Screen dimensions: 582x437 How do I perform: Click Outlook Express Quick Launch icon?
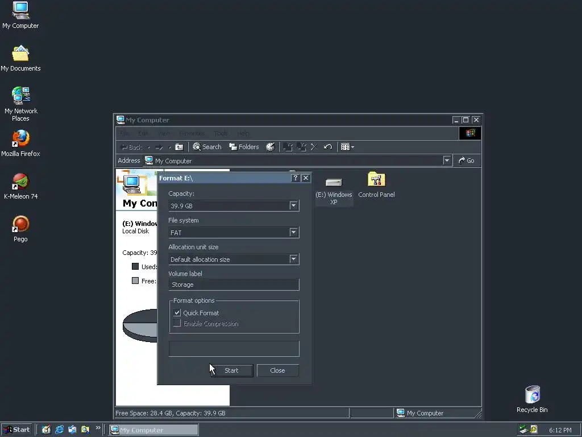(72, 430)
